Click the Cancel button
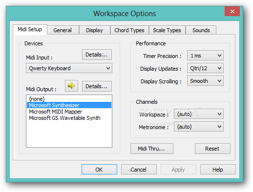253x192 pixels. tap(139, 170)
